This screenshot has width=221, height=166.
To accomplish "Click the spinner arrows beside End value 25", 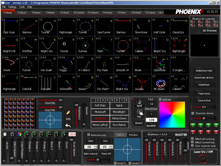I will click(x=111, y=147).
